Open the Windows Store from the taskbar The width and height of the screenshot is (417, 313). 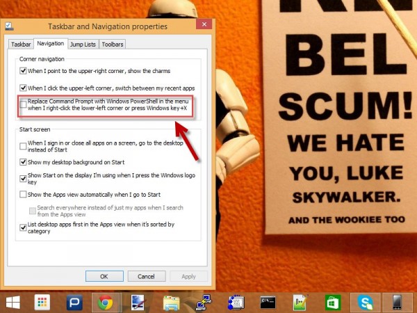(x=333, y=303)
